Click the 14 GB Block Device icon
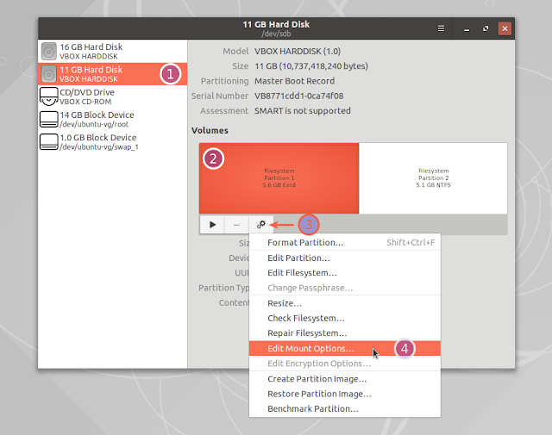The image size is (552, 435). coord(49,119)
